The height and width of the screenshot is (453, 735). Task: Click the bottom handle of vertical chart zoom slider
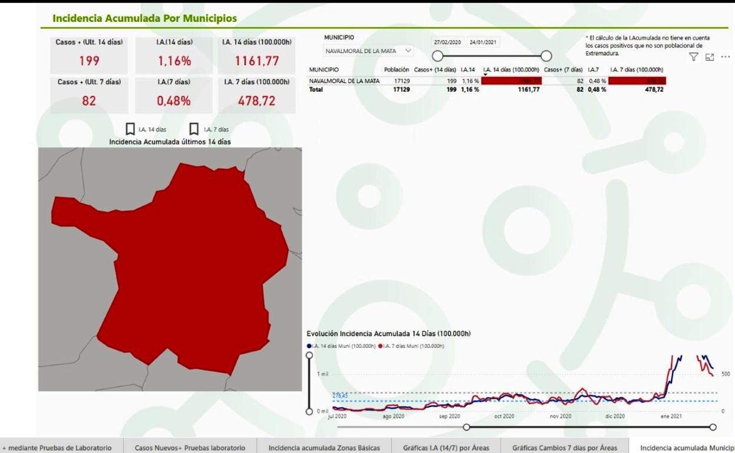[x=309, y=411]
